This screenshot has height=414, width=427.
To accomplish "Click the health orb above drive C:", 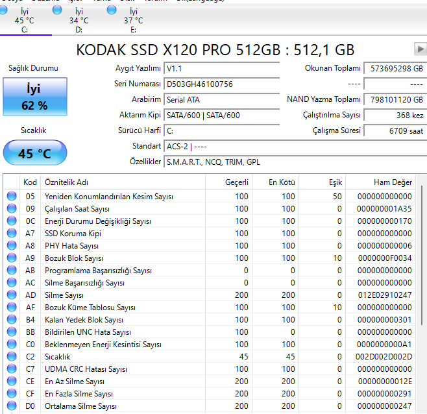I will click(x=3, y=10).
